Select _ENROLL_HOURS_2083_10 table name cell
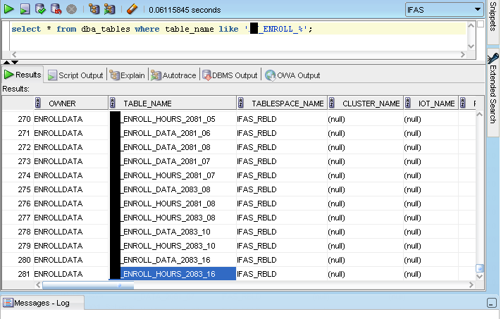 [173, 246]
